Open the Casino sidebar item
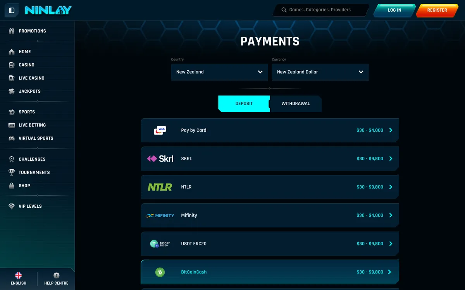Viewport: 465px width, 290px height. coord(26,65)
